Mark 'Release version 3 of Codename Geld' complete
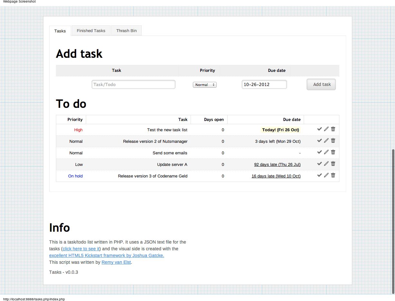395x301 pixels. (x=319, y=175)
